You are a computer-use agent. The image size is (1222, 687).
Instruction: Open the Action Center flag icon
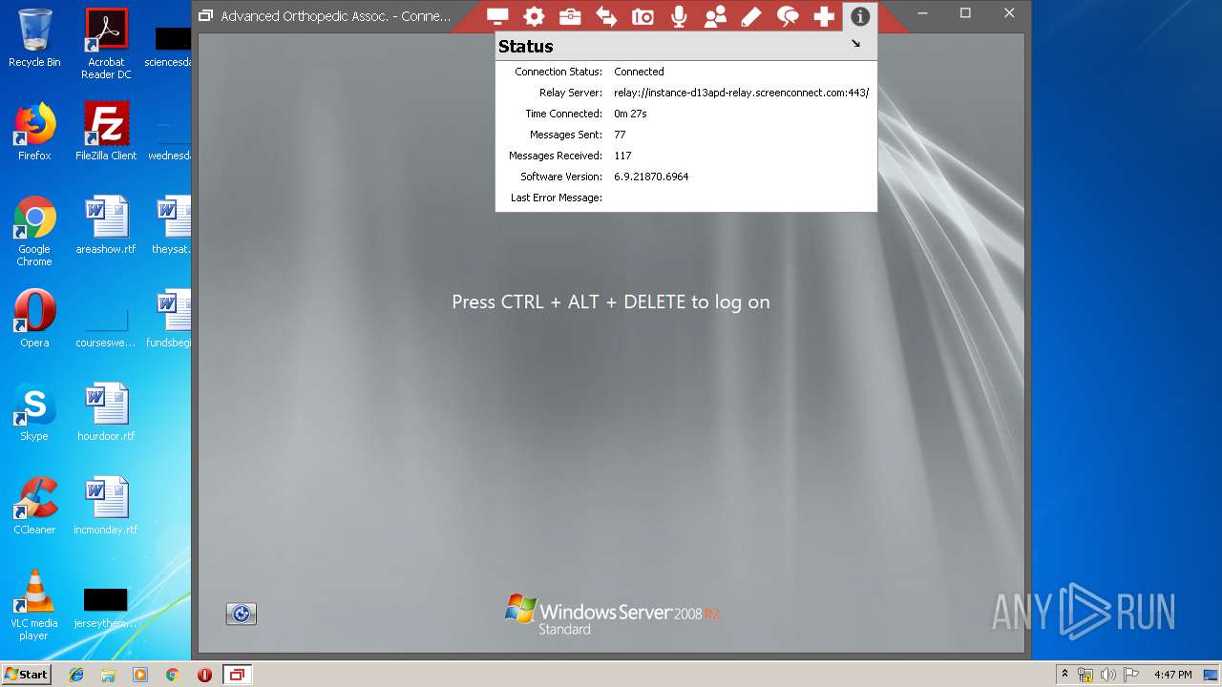(x=1131, y=675)
